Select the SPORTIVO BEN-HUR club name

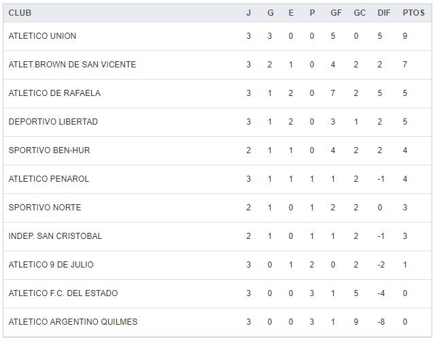point(47,150)
